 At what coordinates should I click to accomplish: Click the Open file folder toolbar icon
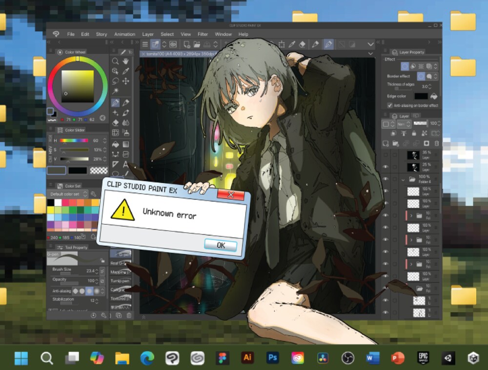[x=197, y=44]
